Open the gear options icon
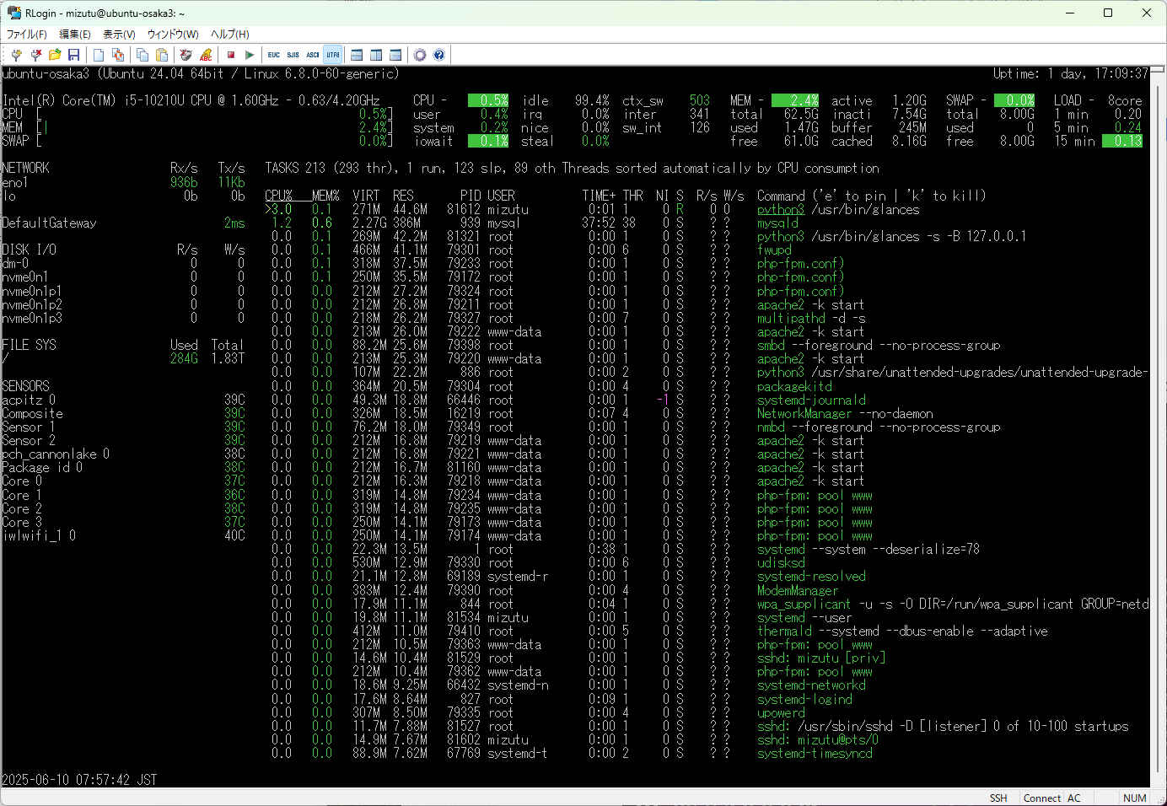Viewport: 1167px width, 806px height. click(420, 55)
